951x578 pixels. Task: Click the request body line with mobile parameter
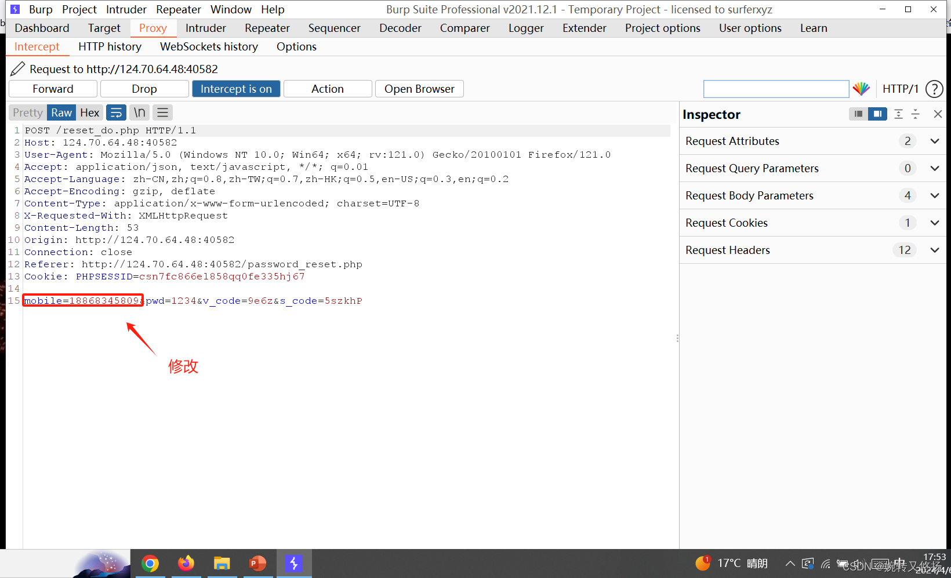point(193,301)
